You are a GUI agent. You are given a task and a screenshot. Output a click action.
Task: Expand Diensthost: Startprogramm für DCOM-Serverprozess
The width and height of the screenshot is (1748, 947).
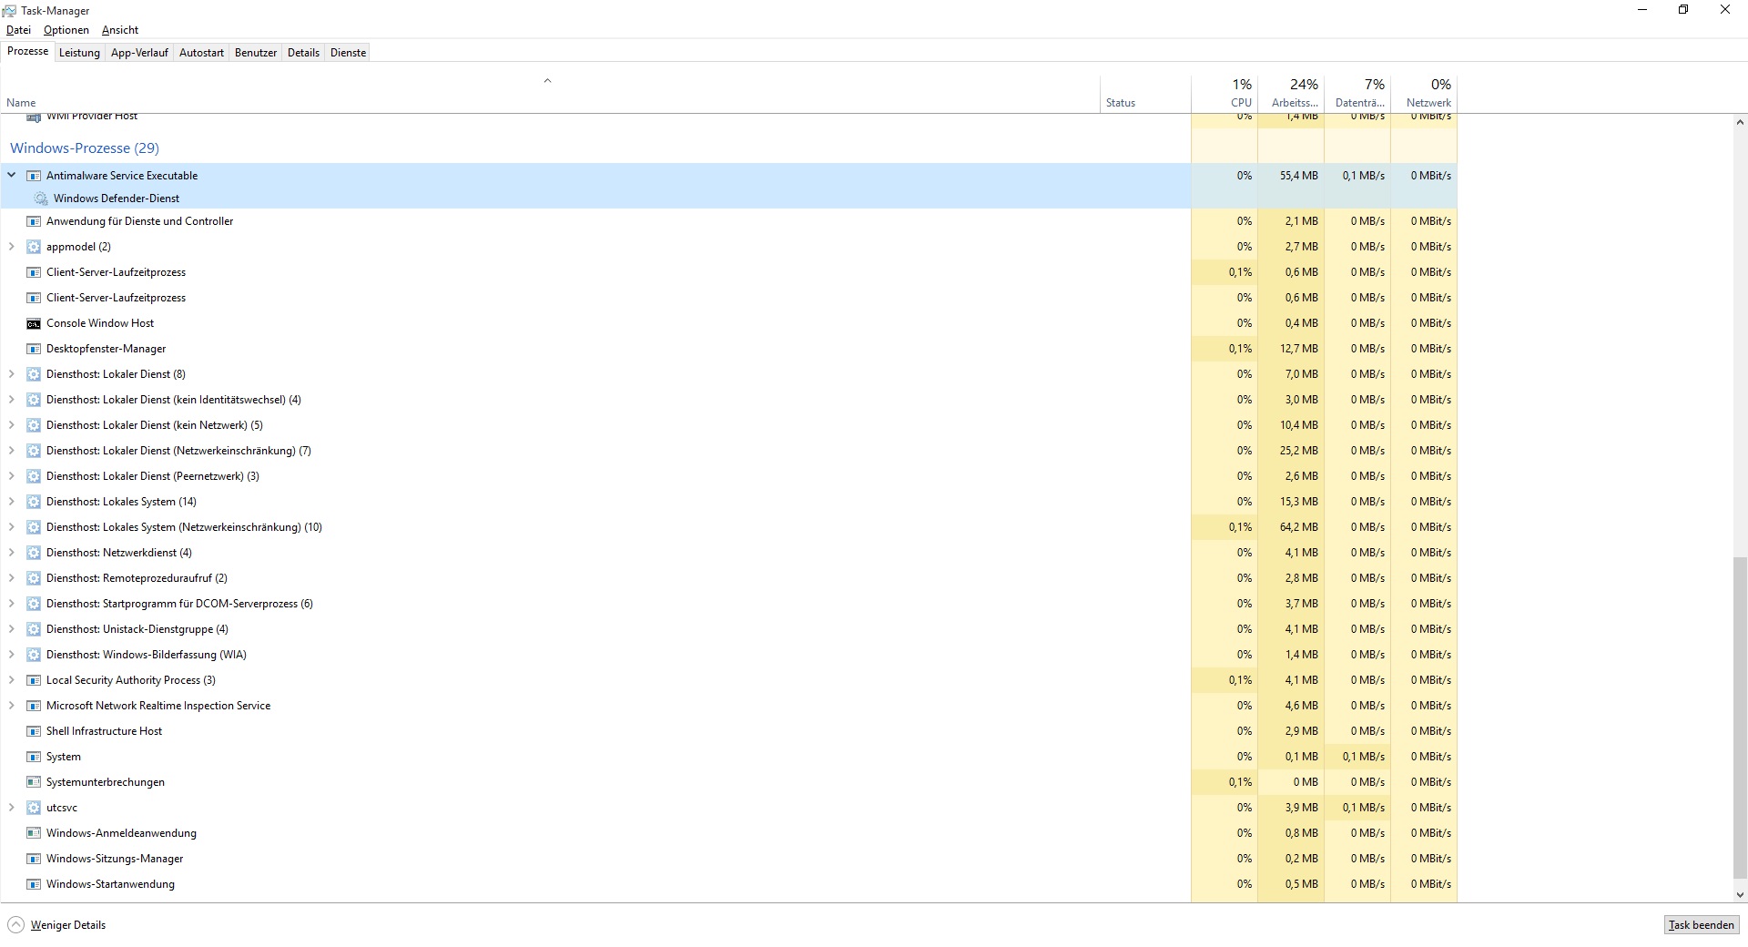click(x=12, y=604)
